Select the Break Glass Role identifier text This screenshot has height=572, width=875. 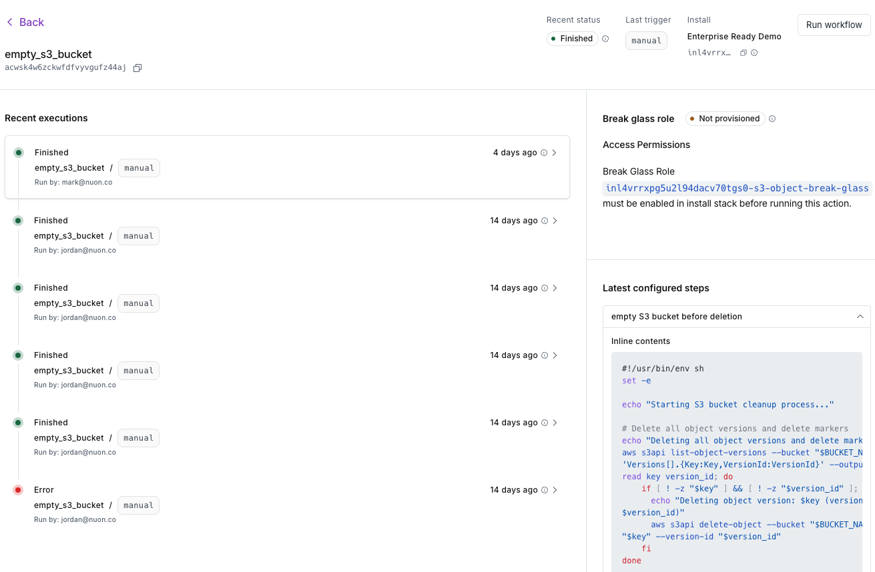pyautogui.click(x=737, y=188)
